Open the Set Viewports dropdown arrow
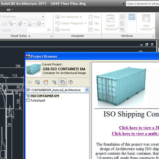159x159 pixels. pyautogui.click(x=81, y=17)
